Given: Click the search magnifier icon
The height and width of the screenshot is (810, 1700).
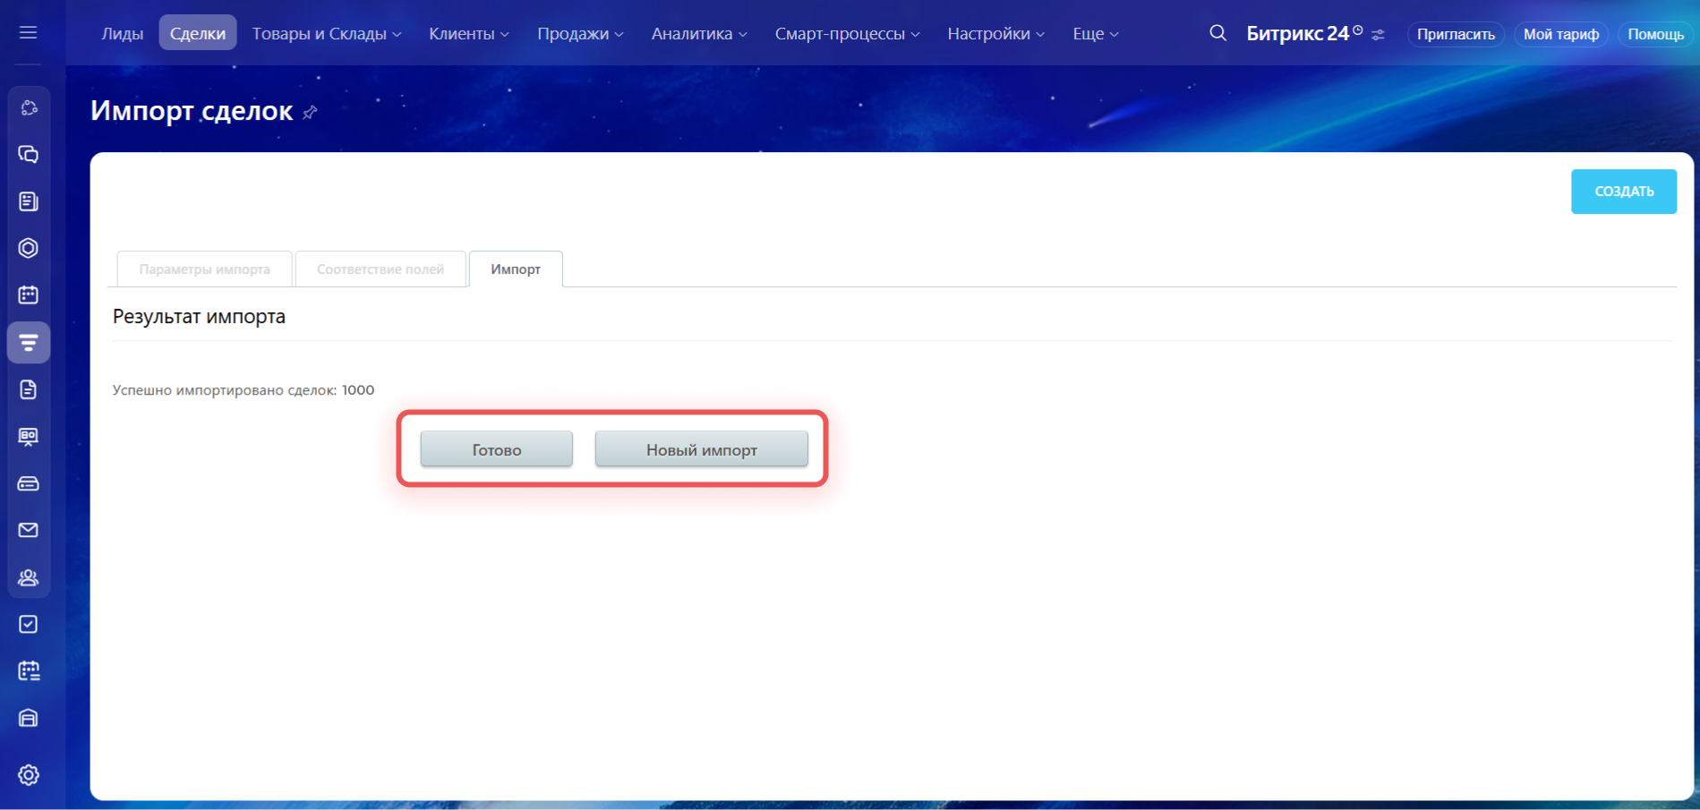Looking at the screenshot, I should (x=1217, y=33).
